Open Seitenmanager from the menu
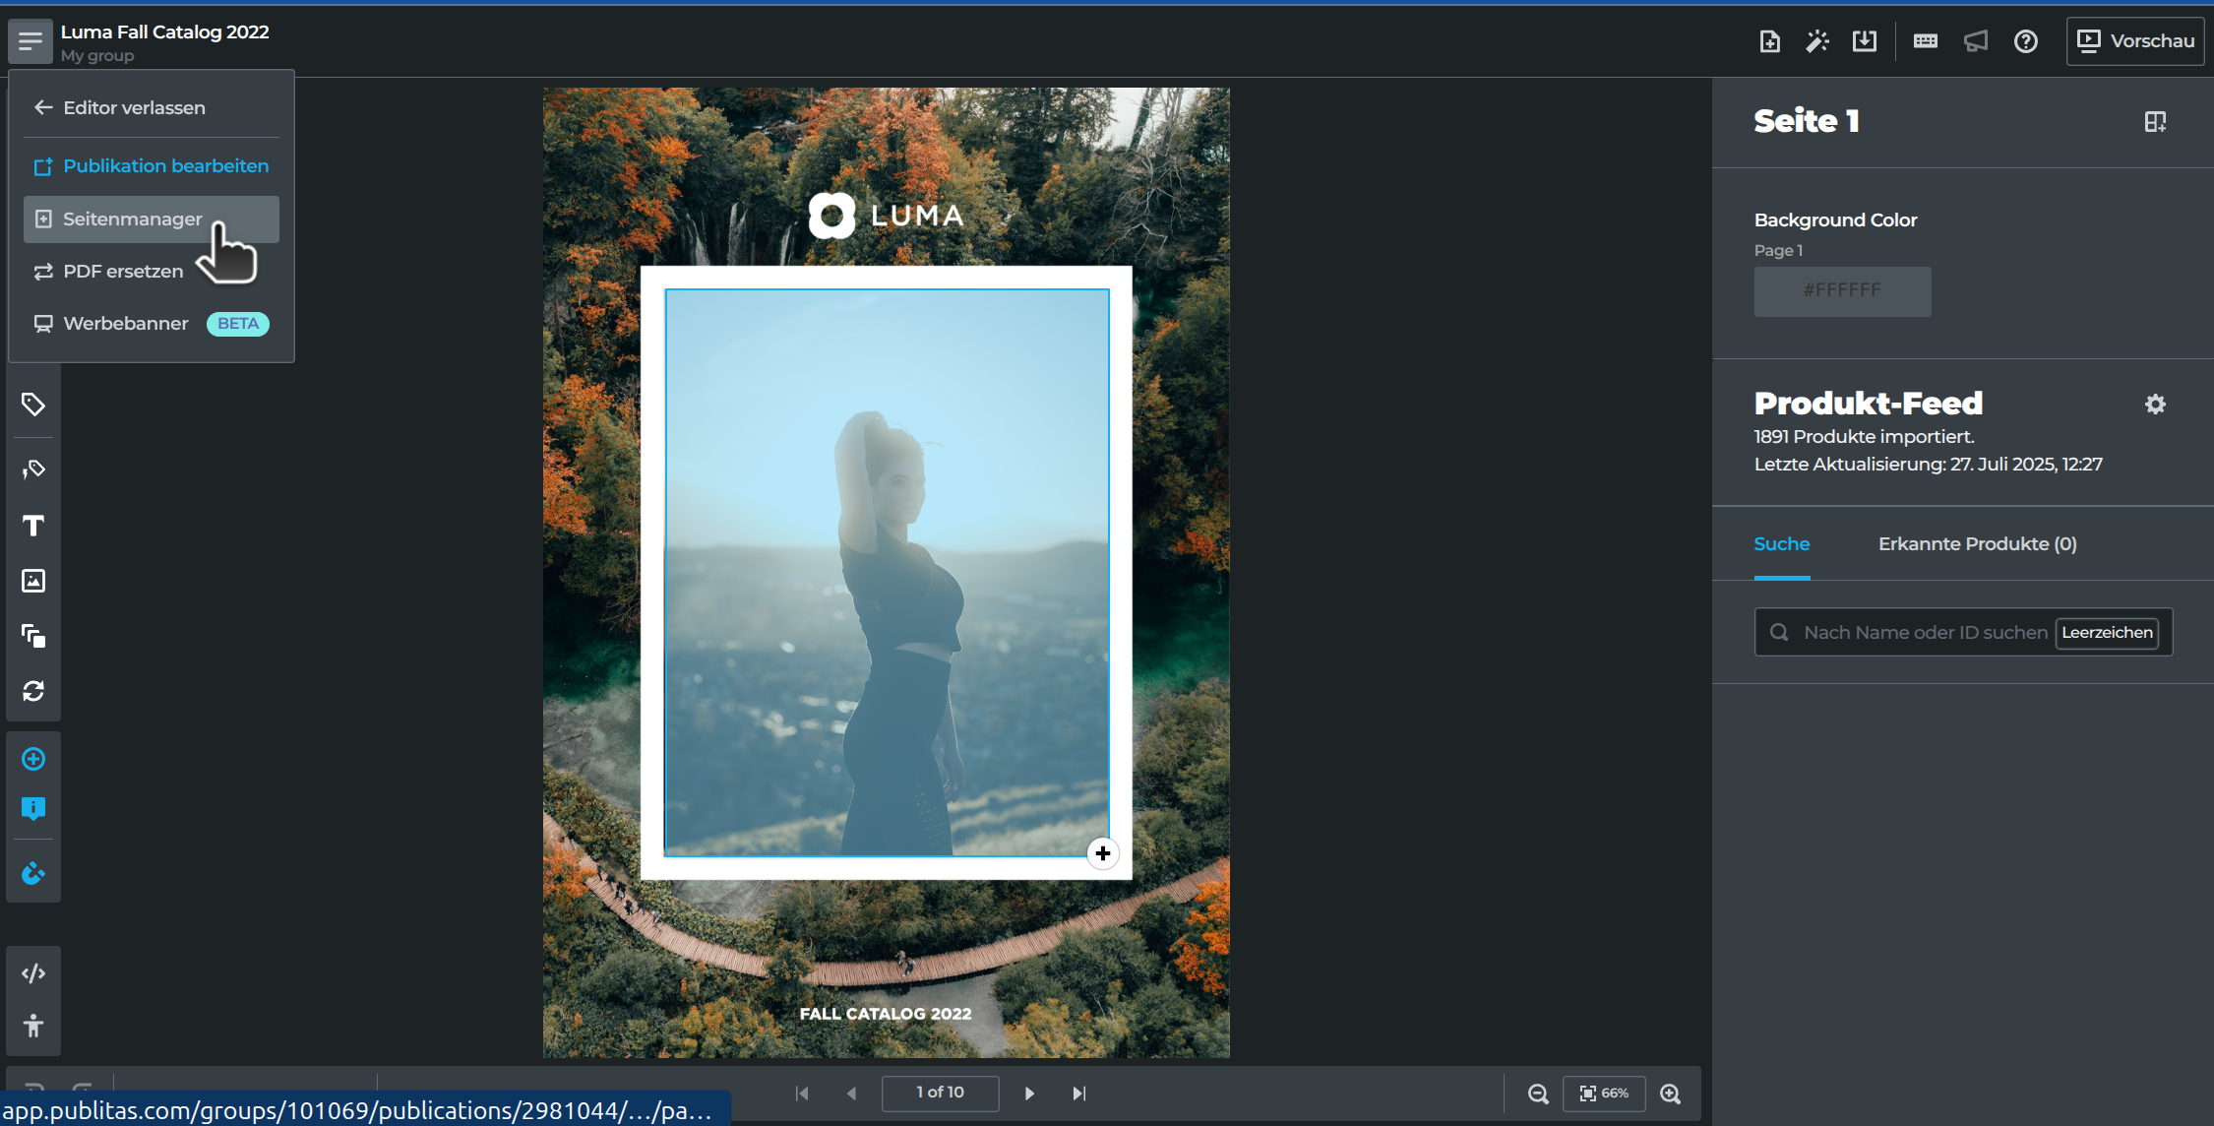This screenshot has height=1126, width=2214. pyautogui.click(x=133, y=219)
